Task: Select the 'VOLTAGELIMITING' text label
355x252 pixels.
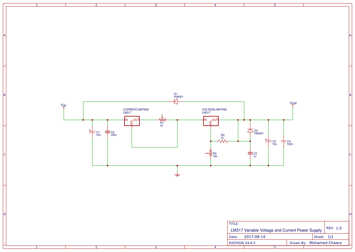Action: tap(214, 109)
